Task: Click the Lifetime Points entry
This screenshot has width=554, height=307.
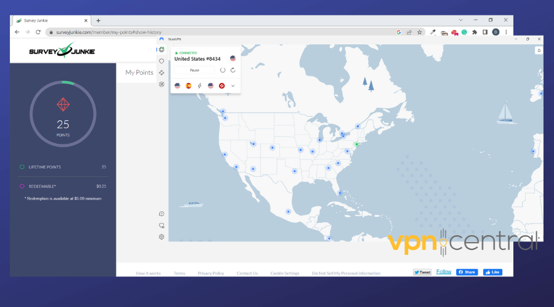Action: (63, 167)
